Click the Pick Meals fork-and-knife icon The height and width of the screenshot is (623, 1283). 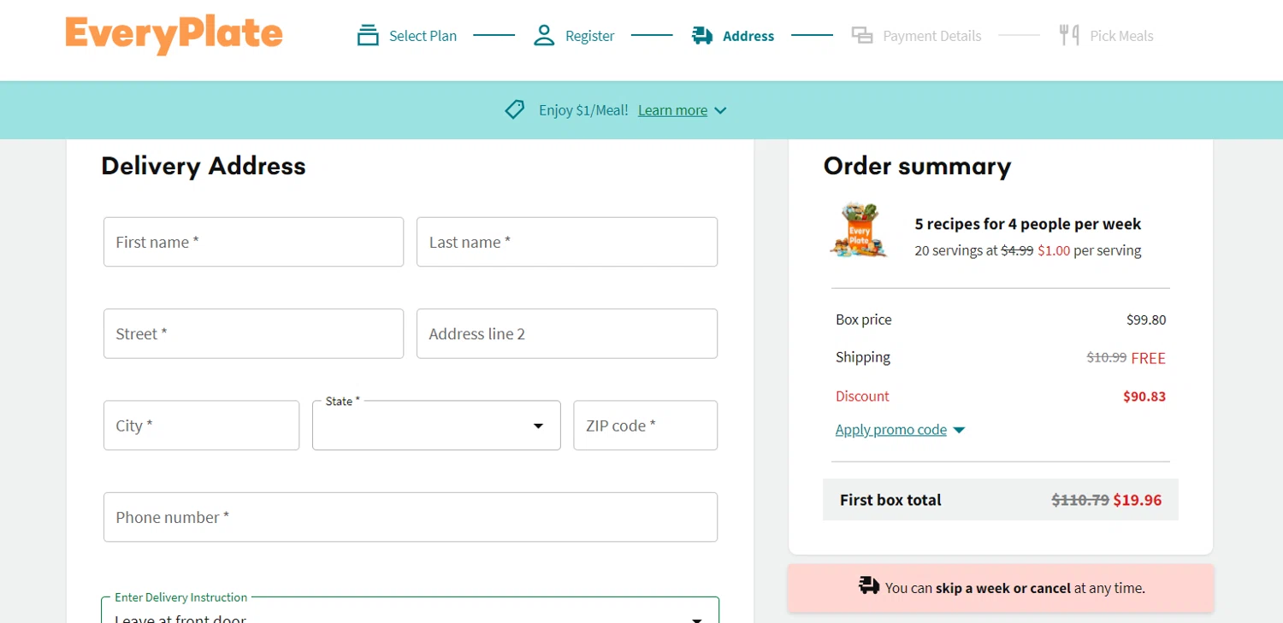(x=1068, y=35)
